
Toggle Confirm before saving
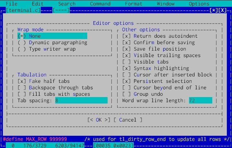[x=158, y=43]
